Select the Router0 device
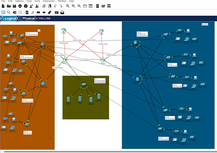The width and height of the screenshot is (217, 153). click(x=64, y=29)
